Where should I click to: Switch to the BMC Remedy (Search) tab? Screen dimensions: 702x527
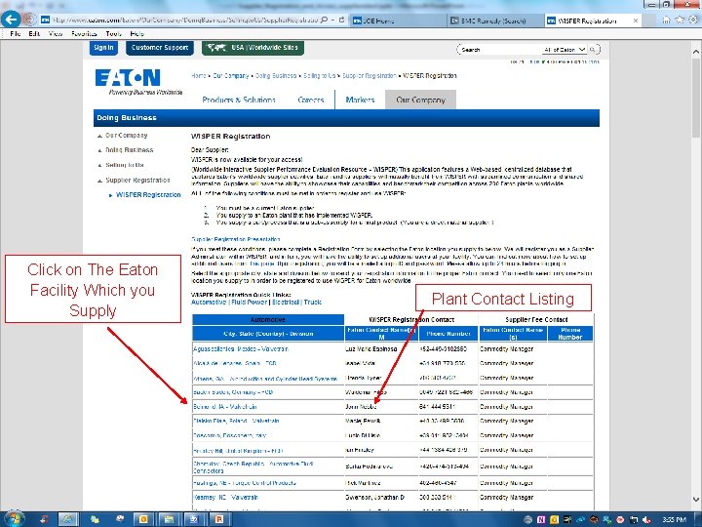point(495,20)
